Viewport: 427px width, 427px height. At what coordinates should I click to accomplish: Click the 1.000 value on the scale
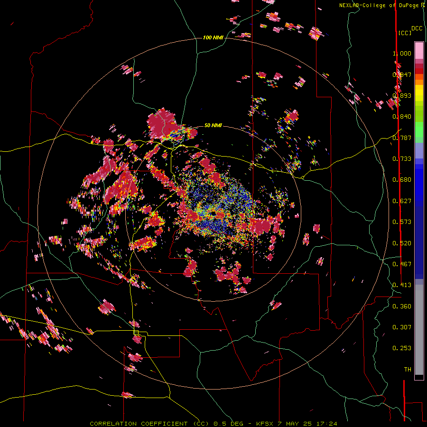pyautogui.click(x=402, y=53)
